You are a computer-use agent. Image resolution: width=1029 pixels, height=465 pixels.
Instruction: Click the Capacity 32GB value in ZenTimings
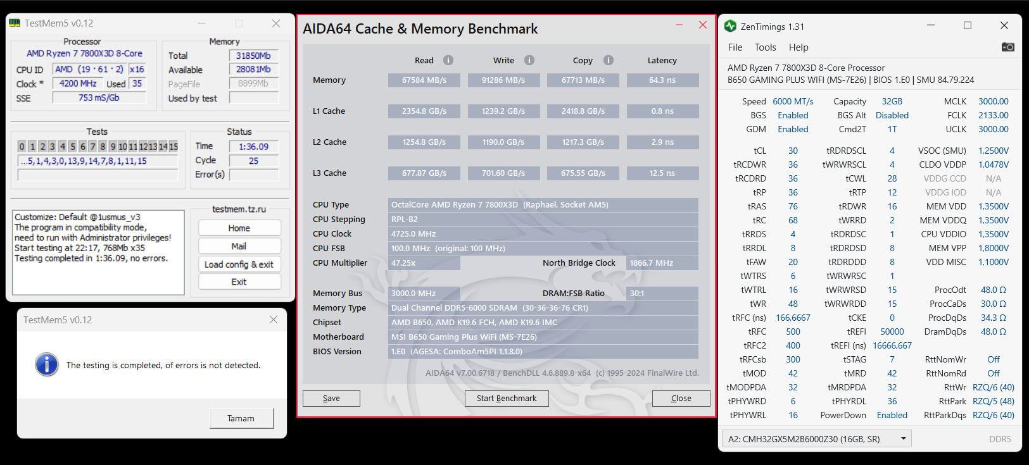[892, 101]
